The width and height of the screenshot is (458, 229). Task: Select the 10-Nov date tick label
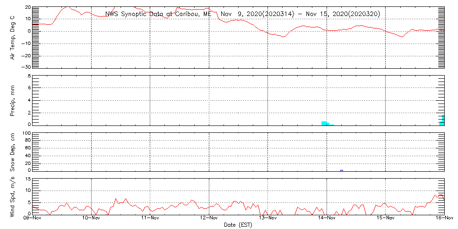point(92,218)
